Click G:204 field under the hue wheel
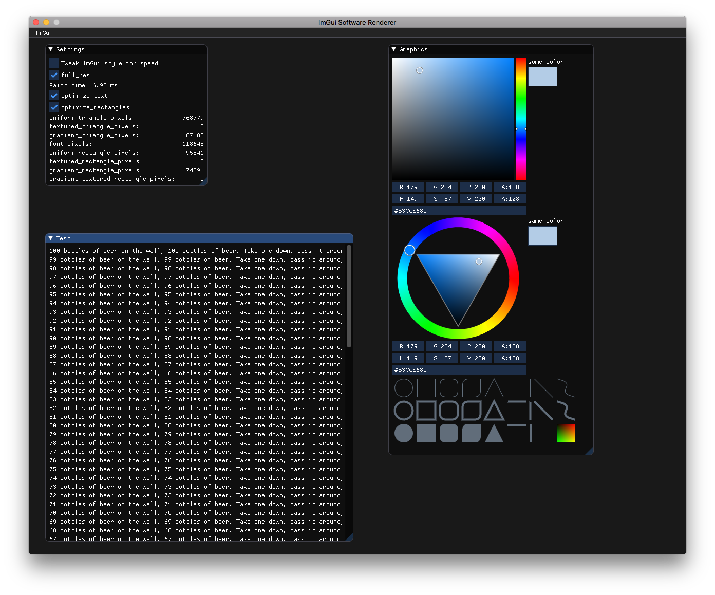The image size is (715, 595). coord(442,346)
